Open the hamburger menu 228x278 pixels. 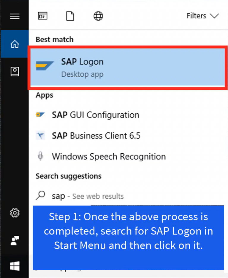tap(14, 16)
